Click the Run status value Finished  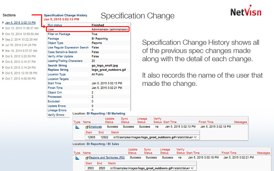(x=98, y=25)
